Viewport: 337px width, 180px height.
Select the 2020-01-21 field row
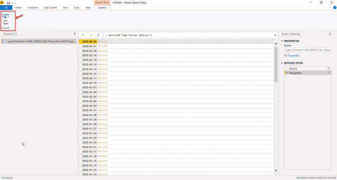pyautogui.click(x=176, y=147)
